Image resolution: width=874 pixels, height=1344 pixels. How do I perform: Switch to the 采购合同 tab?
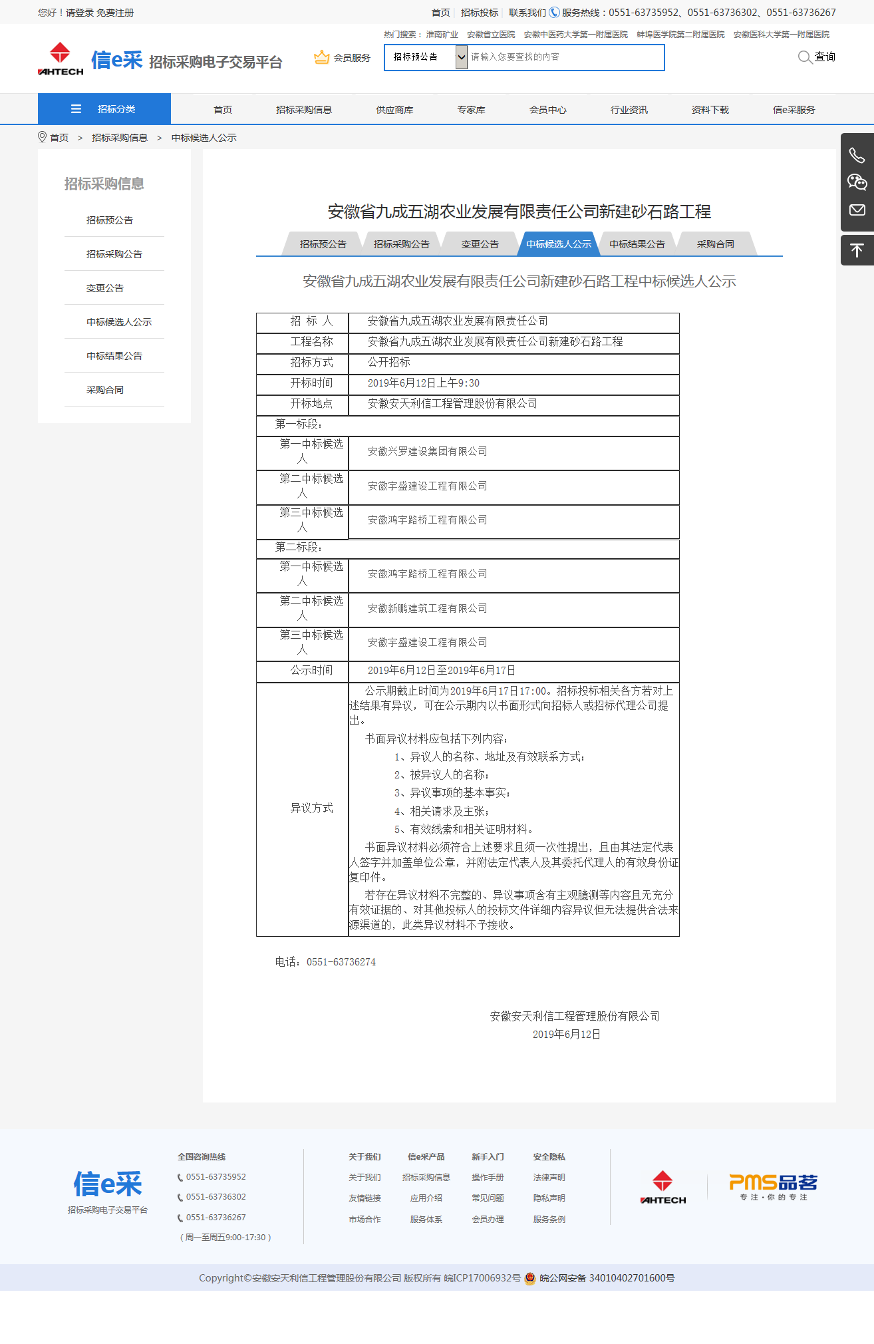pyautogui.click(x=716, y=244)
